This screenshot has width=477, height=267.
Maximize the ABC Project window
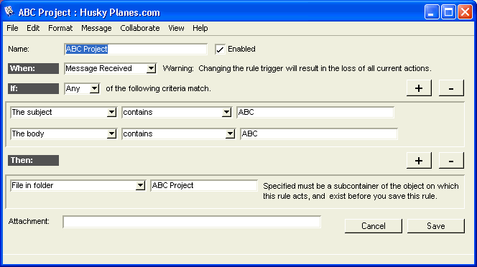(x=448, y=12)
